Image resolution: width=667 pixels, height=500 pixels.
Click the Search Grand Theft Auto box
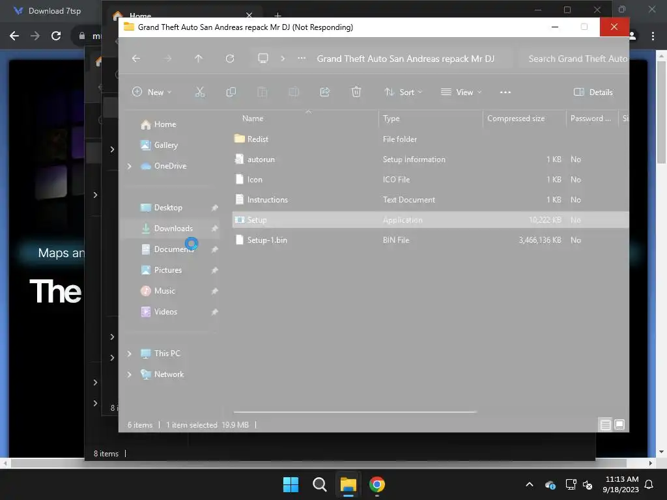click(x=575, y=59)
